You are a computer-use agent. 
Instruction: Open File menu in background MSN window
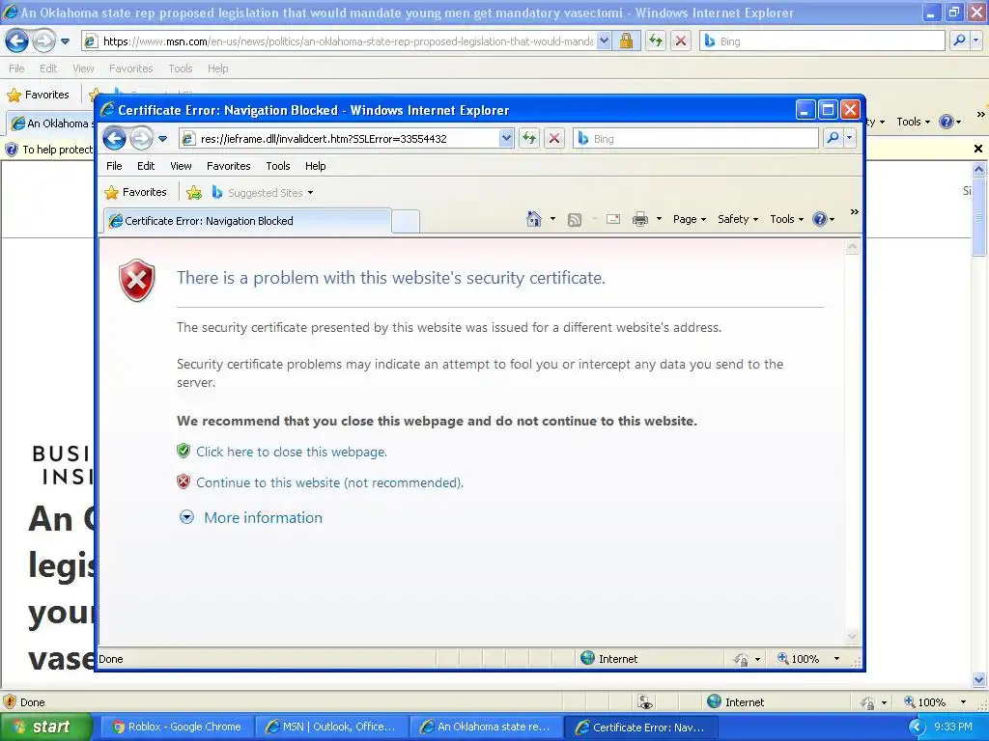[17, 69]
